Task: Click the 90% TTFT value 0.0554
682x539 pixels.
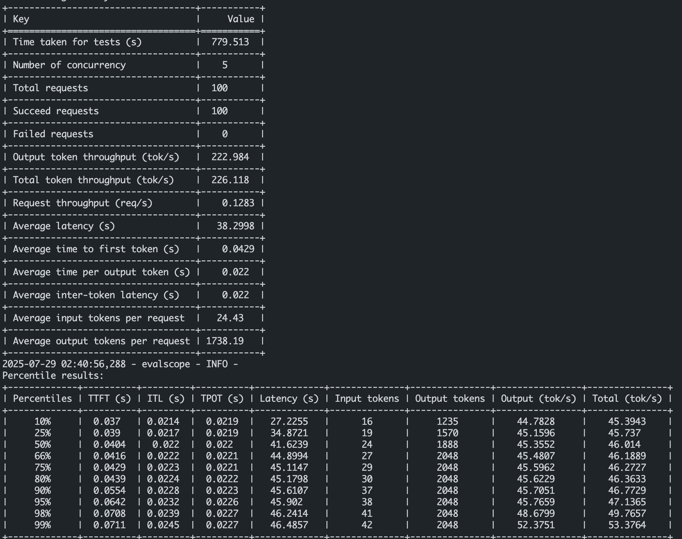Action: 109,491
